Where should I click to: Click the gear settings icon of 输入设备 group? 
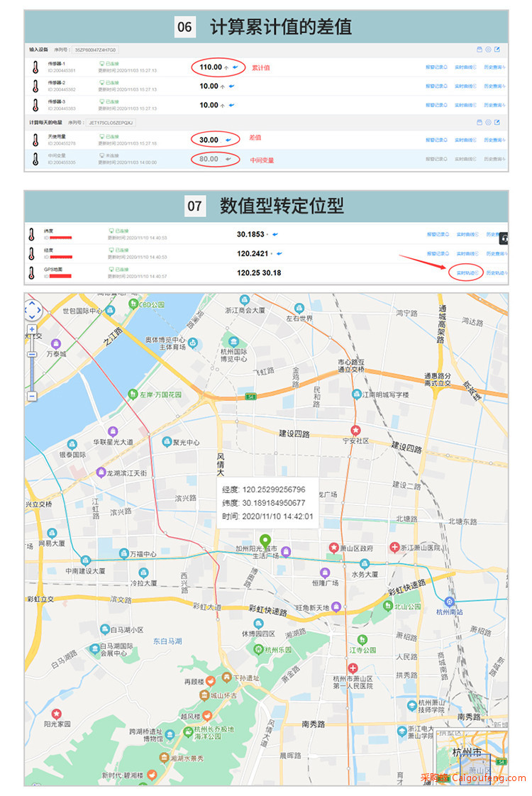coord(488,50)
